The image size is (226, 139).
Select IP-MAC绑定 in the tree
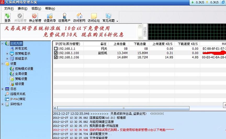pos(18,99)
